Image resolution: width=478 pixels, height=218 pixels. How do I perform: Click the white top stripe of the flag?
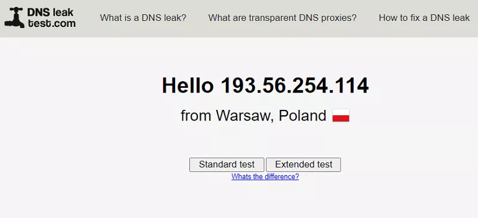tap(341, 112)
